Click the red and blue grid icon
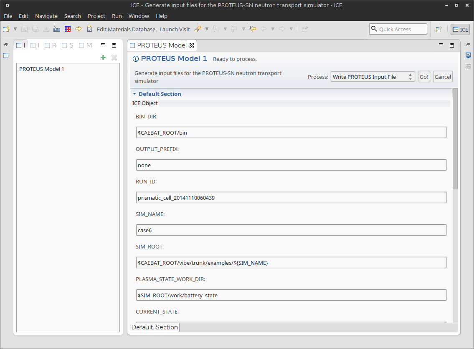The image size is (474, 349). coord(68,29)
